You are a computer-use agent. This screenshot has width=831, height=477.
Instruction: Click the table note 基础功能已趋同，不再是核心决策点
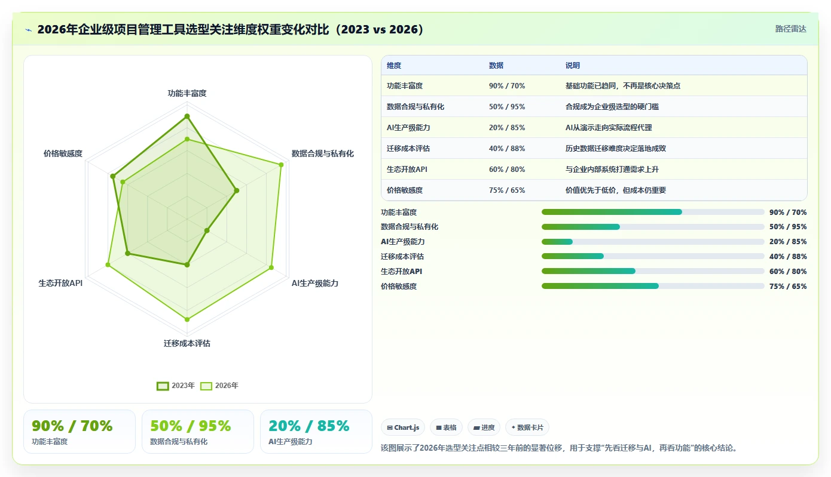point(623,86)
